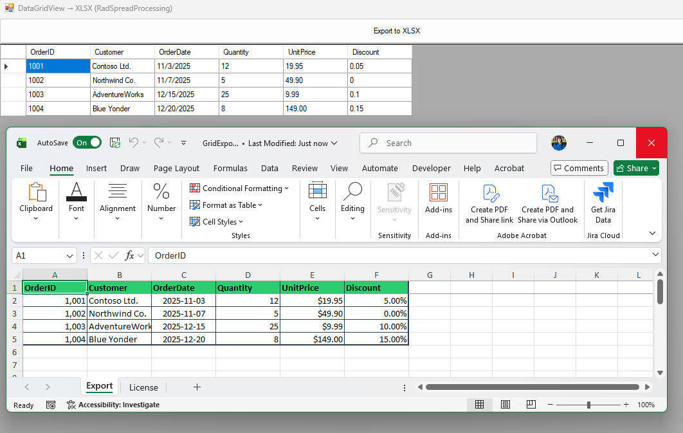The image size is (683, 433).
Task: Select row header 3 in Excel
Action: point(14,313)
